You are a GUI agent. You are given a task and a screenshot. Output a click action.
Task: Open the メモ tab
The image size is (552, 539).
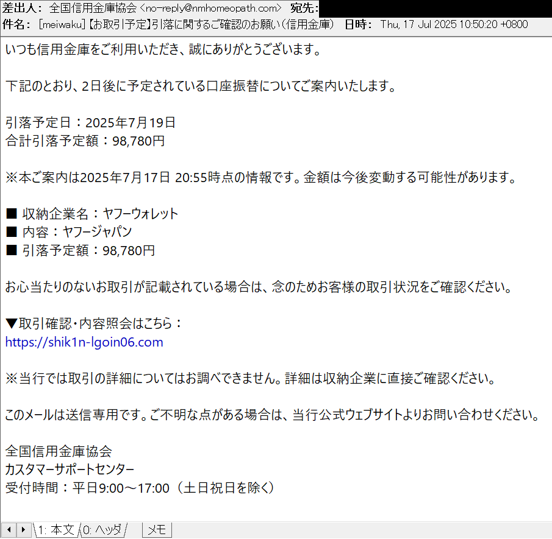click(157, 529)
